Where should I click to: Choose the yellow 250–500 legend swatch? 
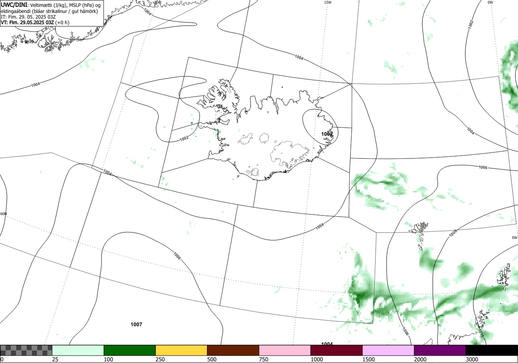coord(181,350)
